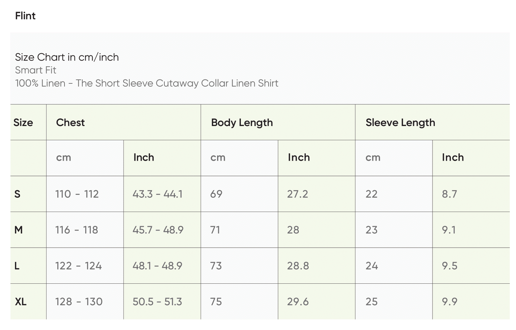516x330 pixels.
Task: Click the "110 - 112" chest cell
Action: (77, 194)
